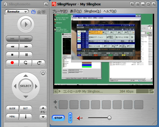Viewport: 159px width, 127px height.
Task: Click the volume slider knob
Action: [109, 118]
